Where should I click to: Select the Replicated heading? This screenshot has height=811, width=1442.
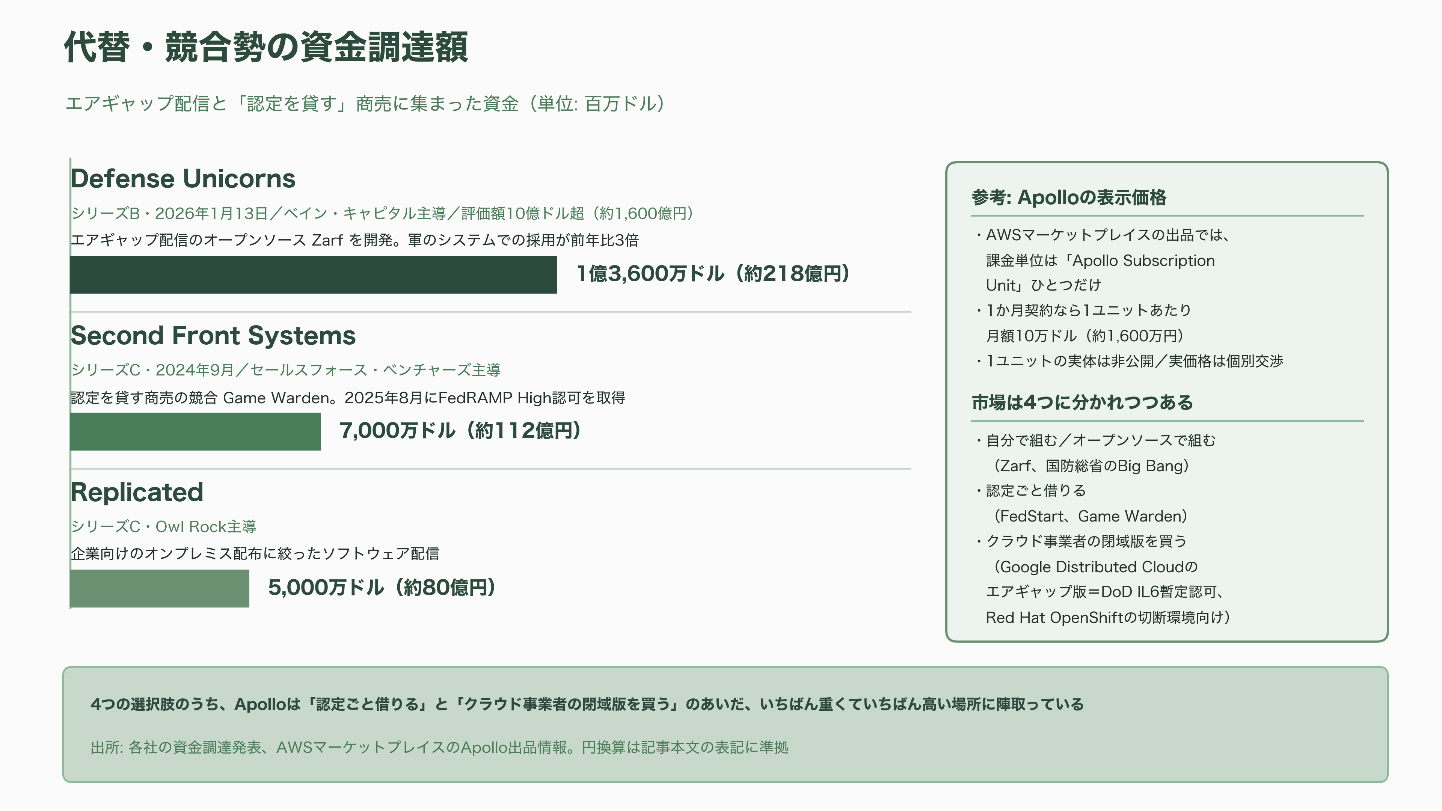click(x=137, y=492)
